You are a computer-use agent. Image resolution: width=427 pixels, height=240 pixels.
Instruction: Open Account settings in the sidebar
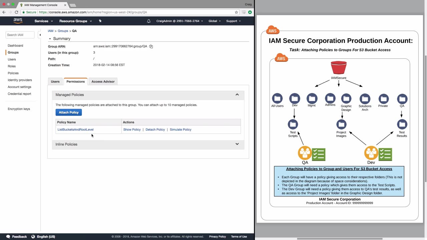(19, 87)
